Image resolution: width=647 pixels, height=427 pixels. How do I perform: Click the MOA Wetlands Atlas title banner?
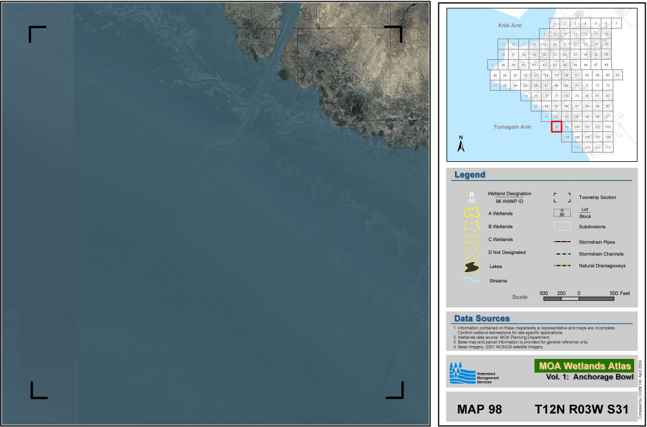tap(584, 366)
